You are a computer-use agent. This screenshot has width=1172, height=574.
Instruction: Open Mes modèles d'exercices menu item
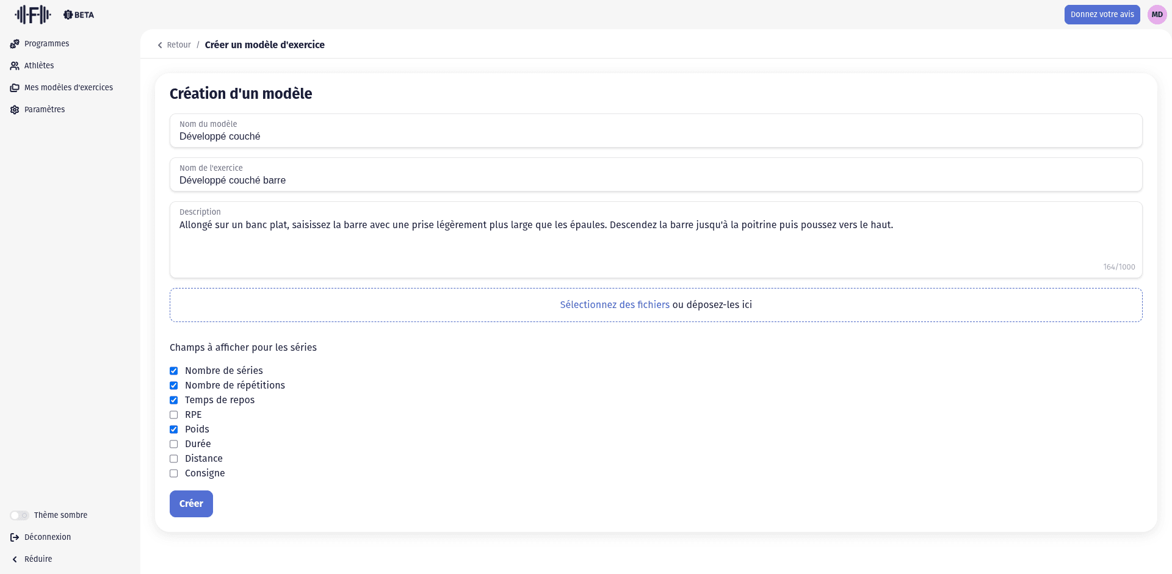pyautogui.click(x=68, y=88)
